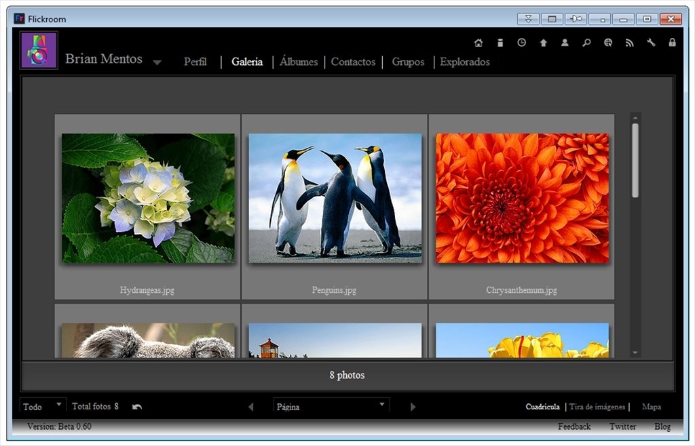The width and height of the screenshot is (695, 446).
Task: Click the Total fotos 8 label
Action: 95,406
